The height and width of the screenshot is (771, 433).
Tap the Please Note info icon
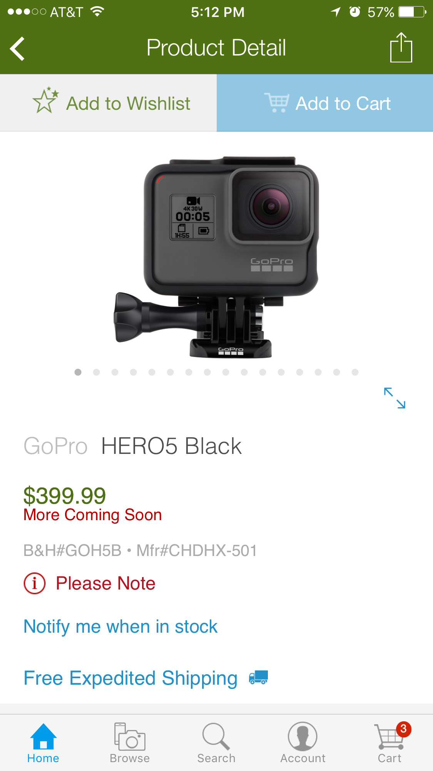click(x=35, y=583)
